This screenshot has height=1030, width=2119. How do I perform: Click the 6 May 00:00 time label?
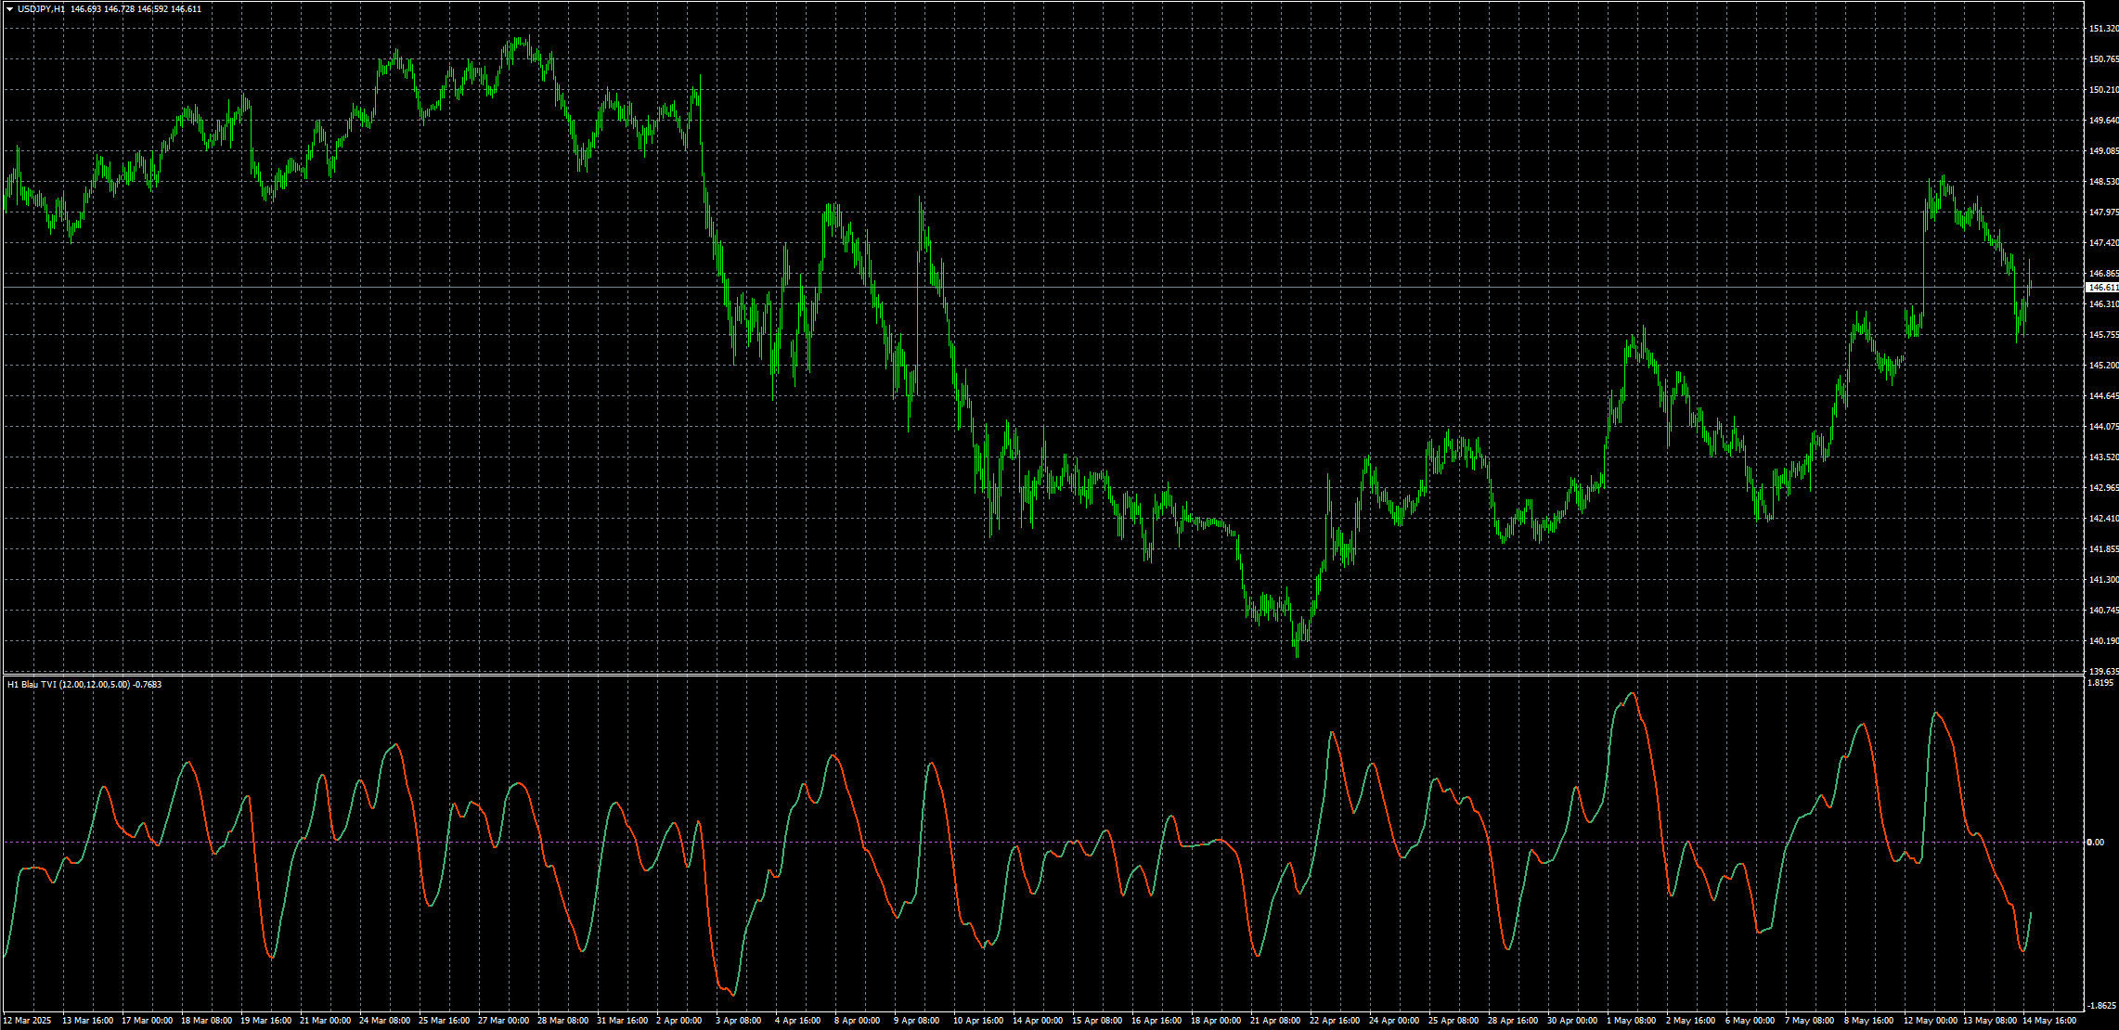tap(1751, 1021)
